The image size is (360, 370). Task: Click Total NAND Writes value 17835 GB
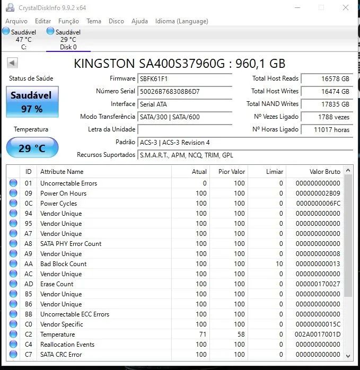[327, 104]
